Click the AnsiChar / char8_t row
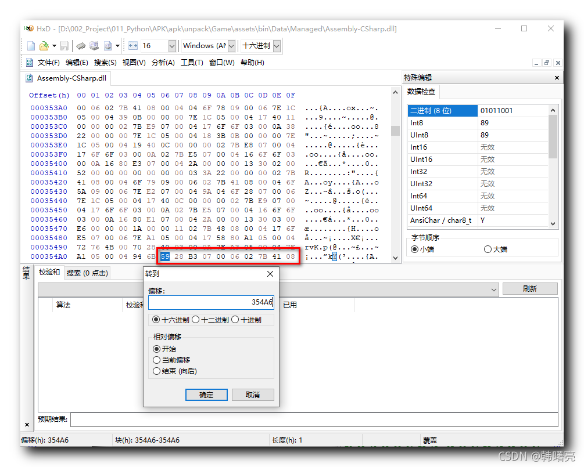The width and height of the screenshot is (584, 467). 478,220
